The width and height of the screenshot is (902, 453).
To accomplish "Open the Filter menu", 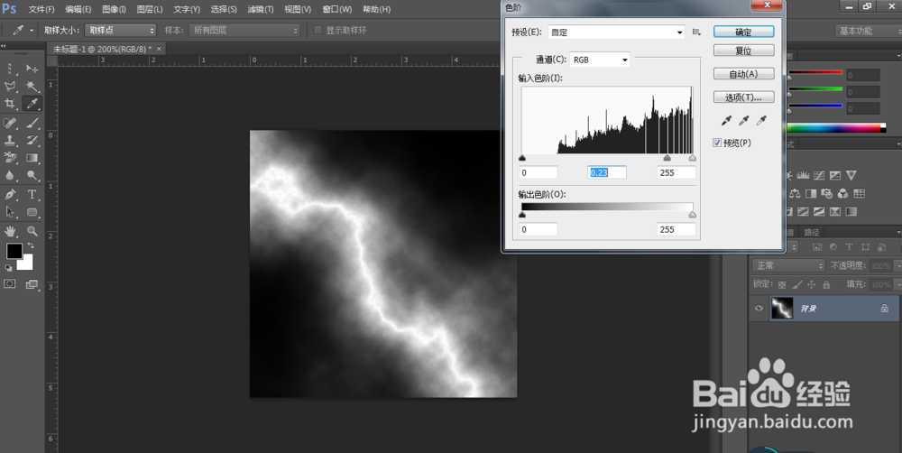I will [x=261, y=9].
